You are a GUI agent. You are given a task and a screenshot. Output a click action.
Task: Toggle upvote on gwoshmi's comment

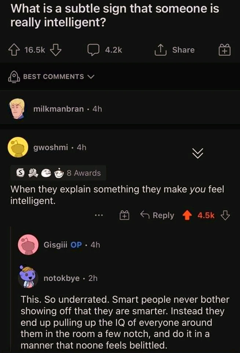coord(187,215)
